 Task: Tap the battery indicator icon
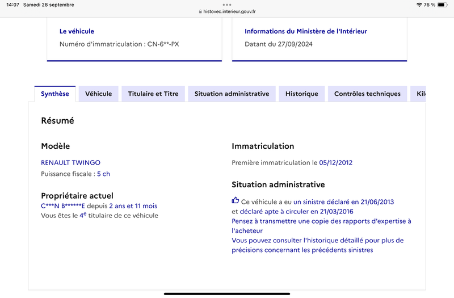click(x=443, y=5)
